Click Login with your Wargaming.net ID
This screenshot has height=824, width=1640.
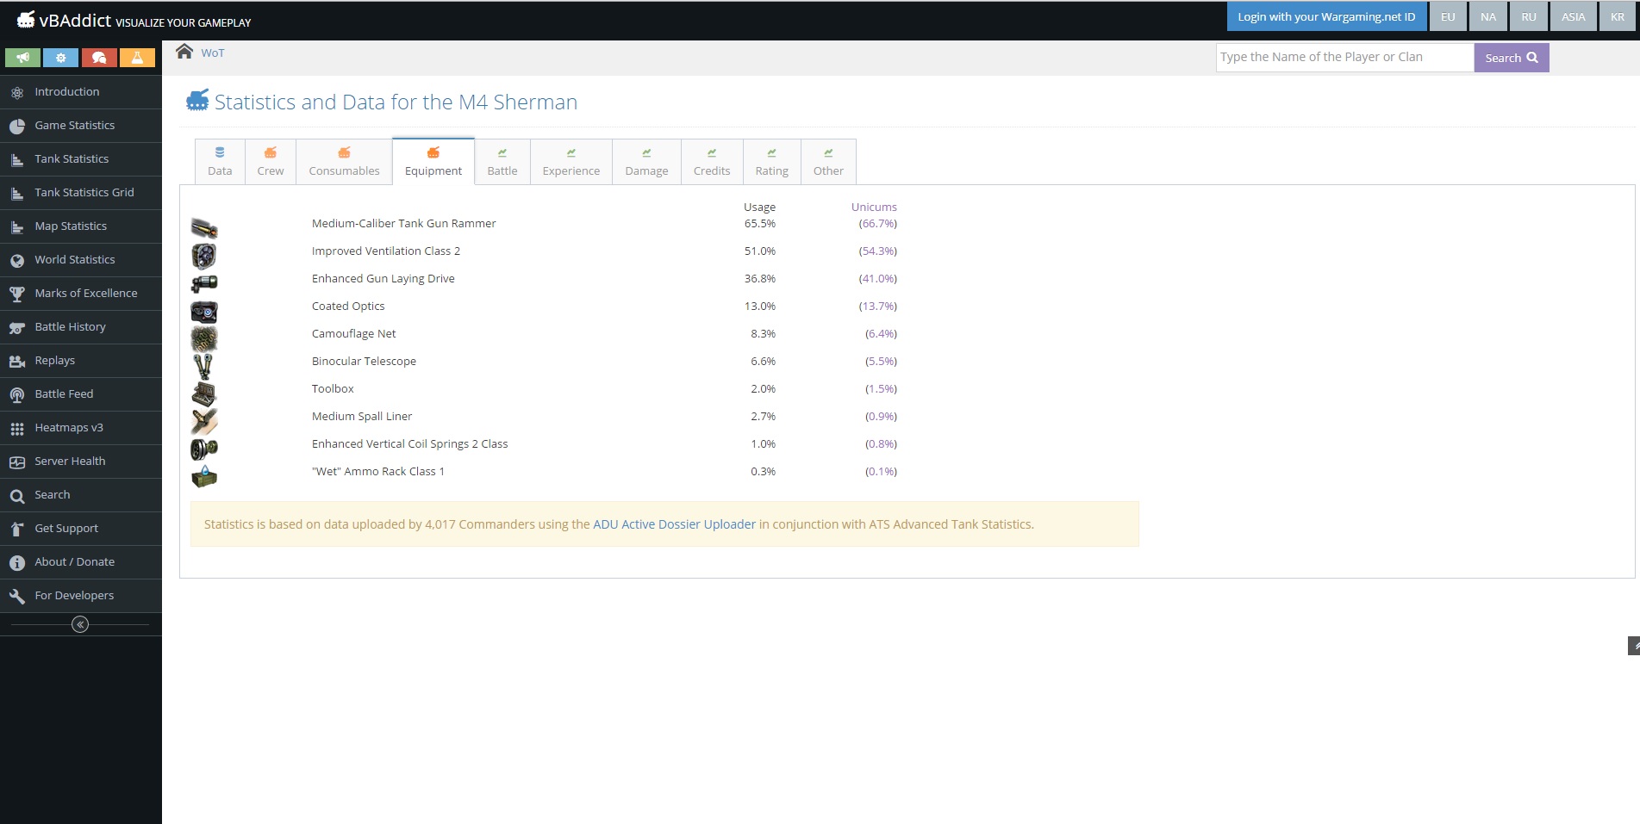tap(1326, 17)
